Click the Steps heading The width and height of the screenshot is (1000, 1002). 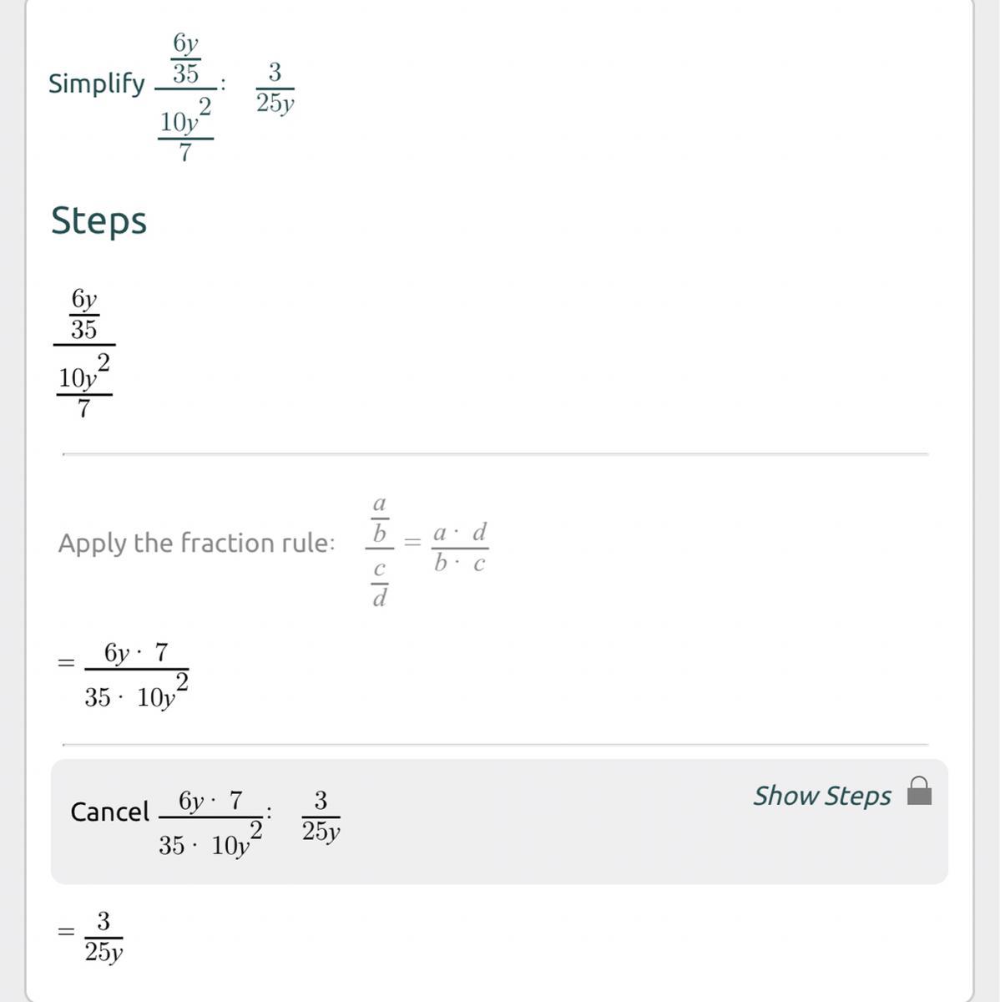pos(98,221)
